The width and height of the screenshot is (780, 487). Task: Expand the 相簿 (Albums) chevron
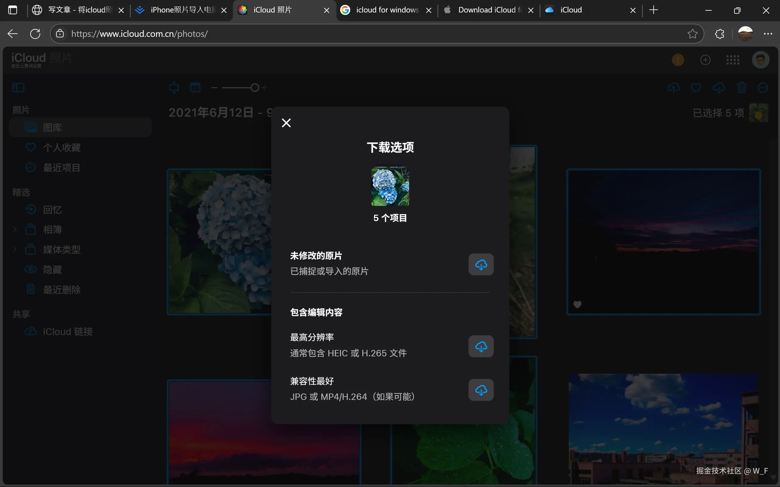click(x=15, y=229)
